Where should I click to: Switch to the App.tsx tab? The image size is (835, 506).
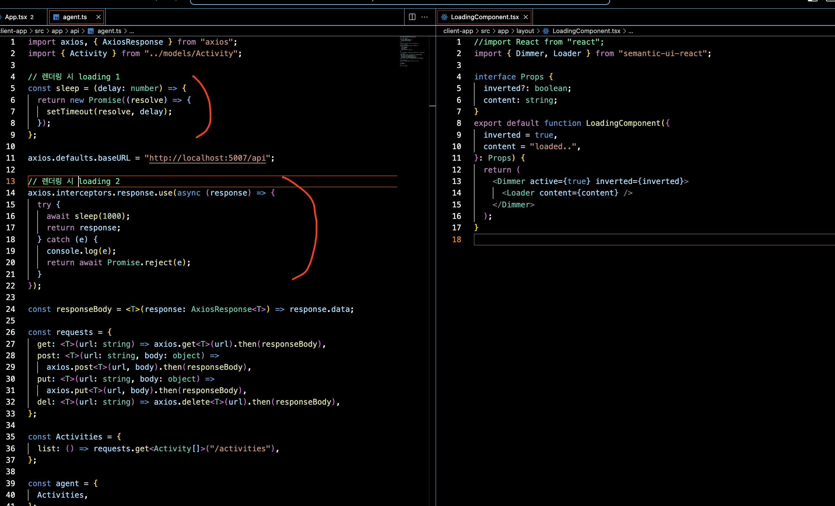16,17
